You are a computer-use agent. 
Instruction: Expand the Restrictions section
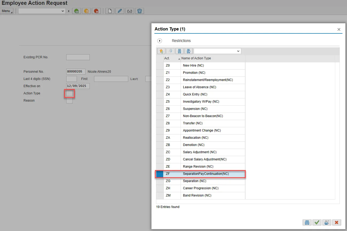[160, 41]
